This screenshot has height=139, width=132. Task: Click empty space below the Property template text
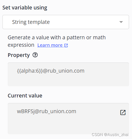[68, 81]
